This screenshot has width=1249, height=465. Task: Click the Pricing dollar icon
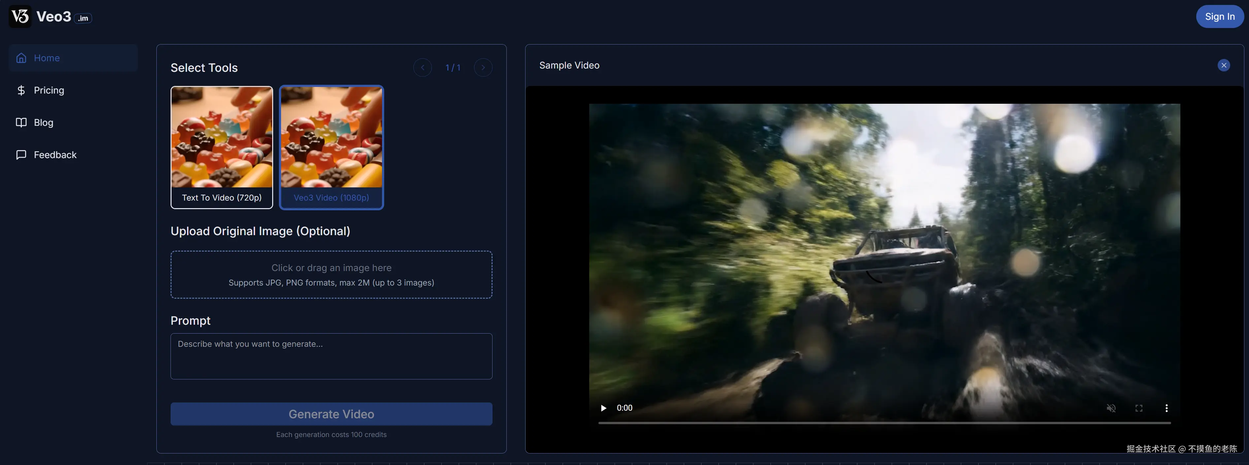pyautogui.click(x=21, y=91)
